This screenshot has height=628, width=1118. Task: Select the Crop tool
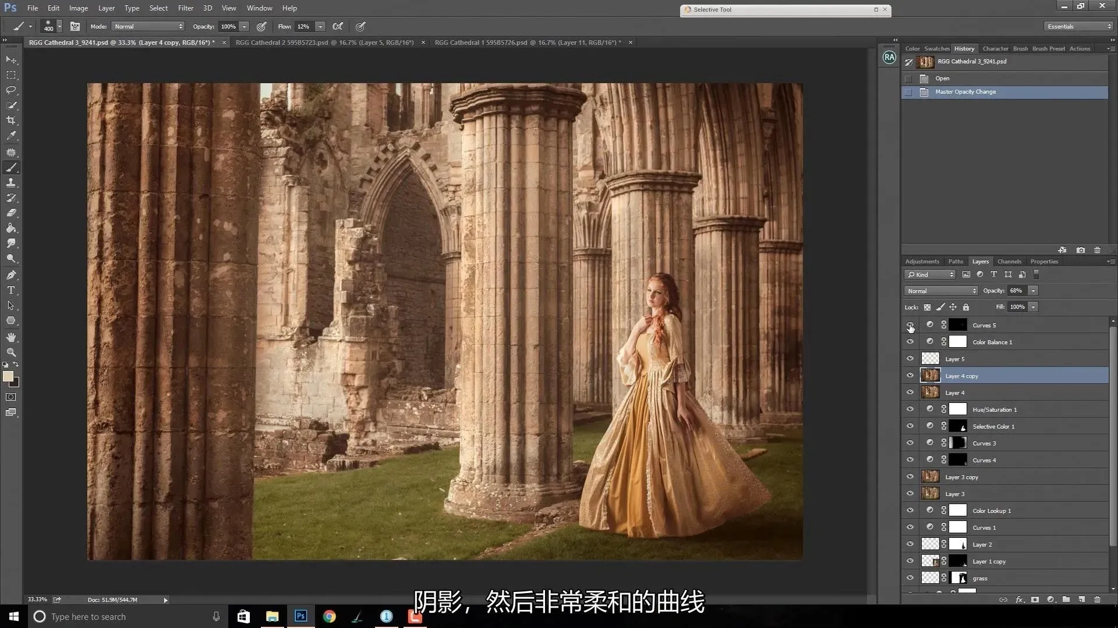coord(11,120)
